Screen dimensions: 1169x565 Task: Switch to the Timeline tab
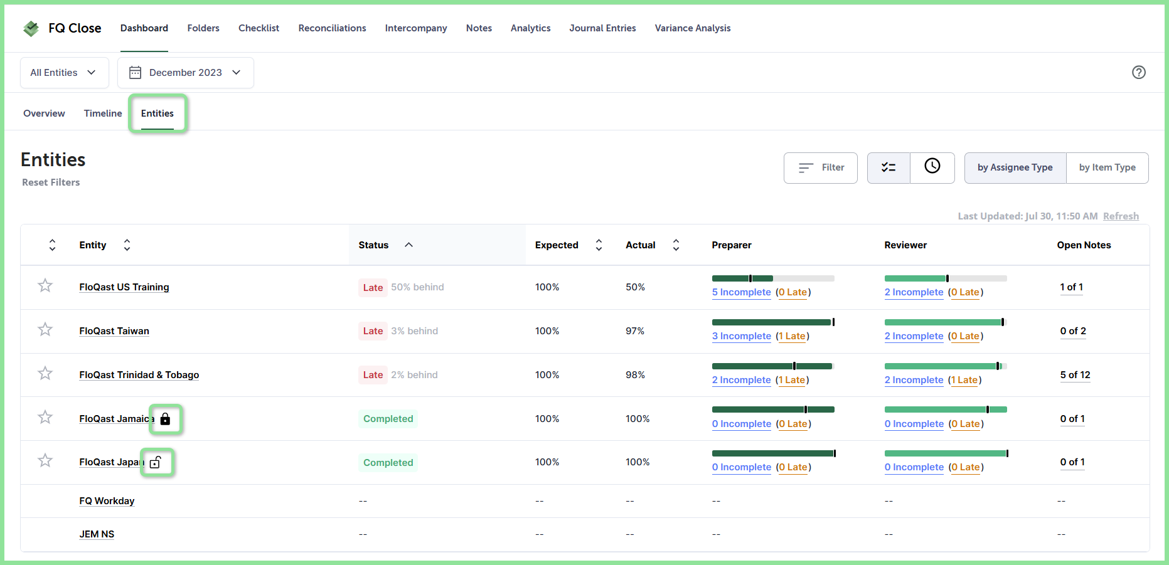tap(103, 114)
